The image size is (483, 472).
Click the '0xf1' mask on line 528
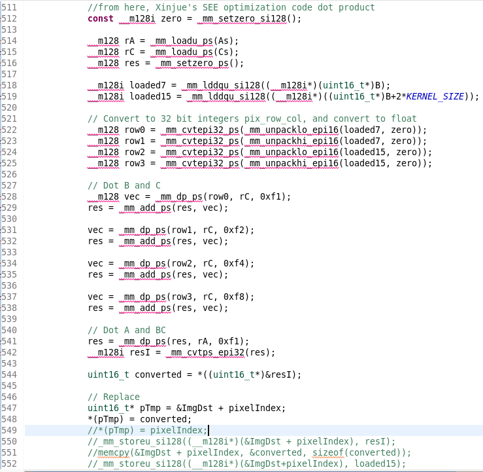click(271, 196)
